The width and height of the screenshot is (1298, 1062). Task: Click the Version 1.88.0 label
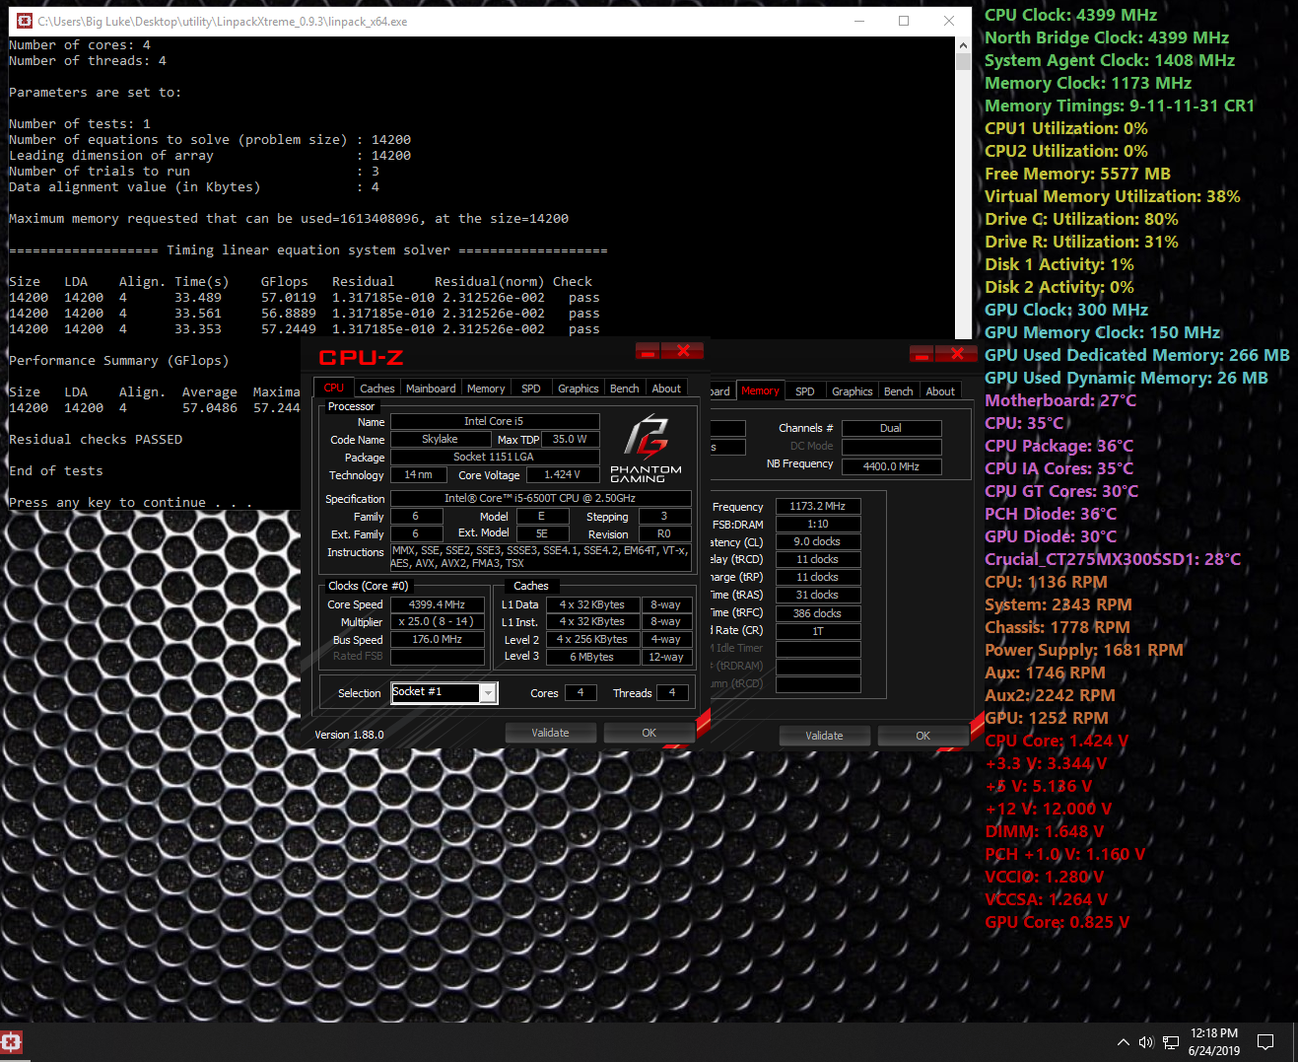[x=349, y=735]
